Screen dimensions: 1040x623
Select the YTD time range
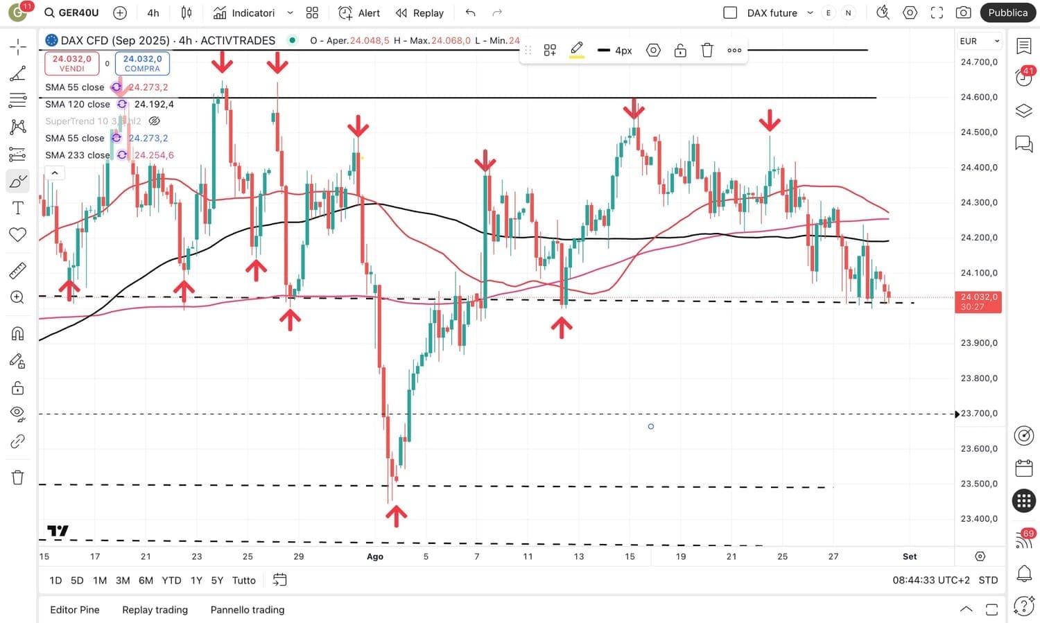click(171, 580)
